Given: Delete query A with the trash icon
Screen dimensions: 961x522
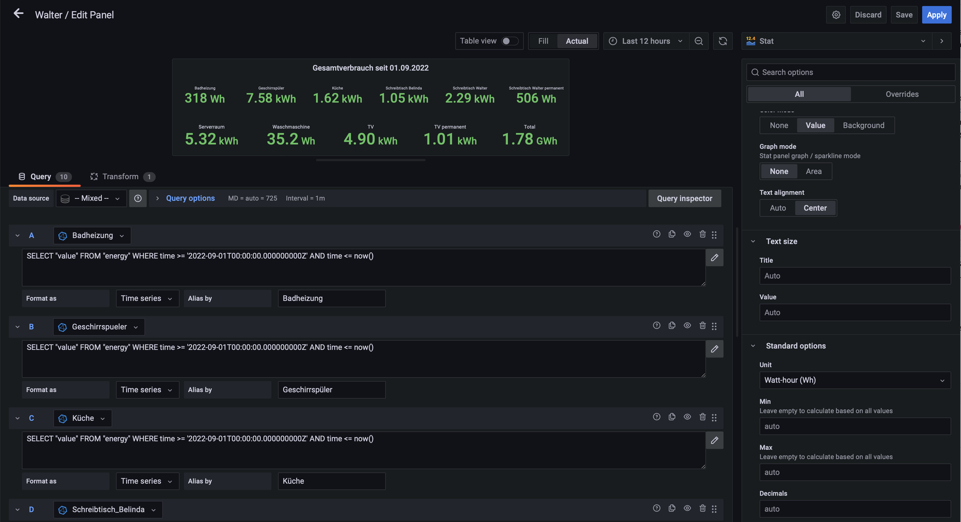Looking at the screenshot, I should tap(702, 234).
